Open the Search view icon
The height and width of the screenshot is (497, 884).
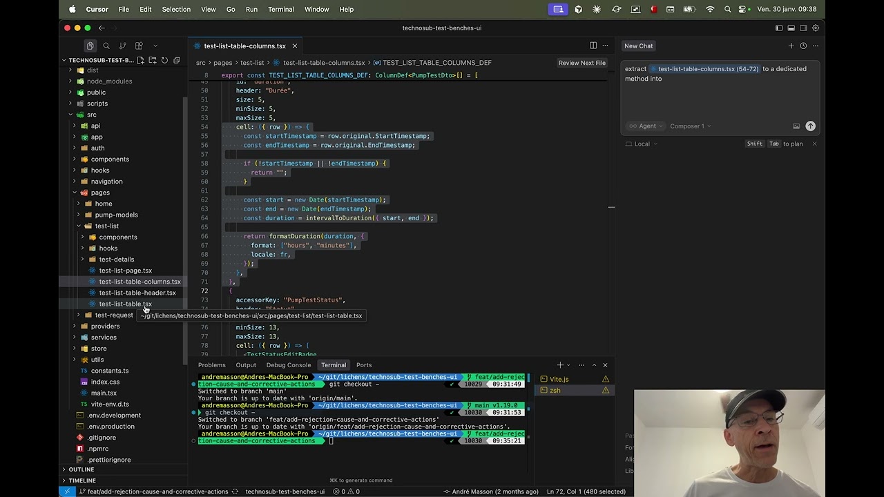tap(106, 46)
